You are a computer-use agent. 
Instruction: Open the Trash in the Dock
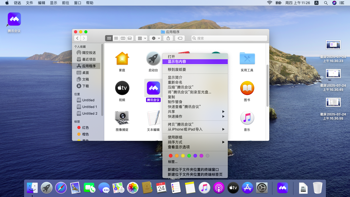click(318, 188)
